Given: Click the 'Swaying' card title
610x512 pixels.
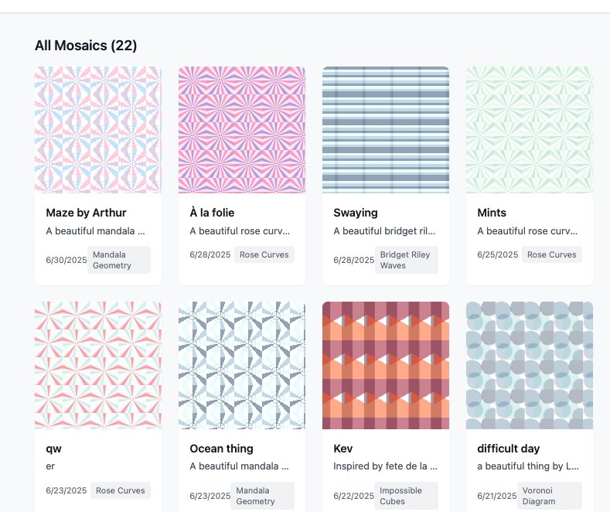Looking at the screenshot, I should click(356, 213).
